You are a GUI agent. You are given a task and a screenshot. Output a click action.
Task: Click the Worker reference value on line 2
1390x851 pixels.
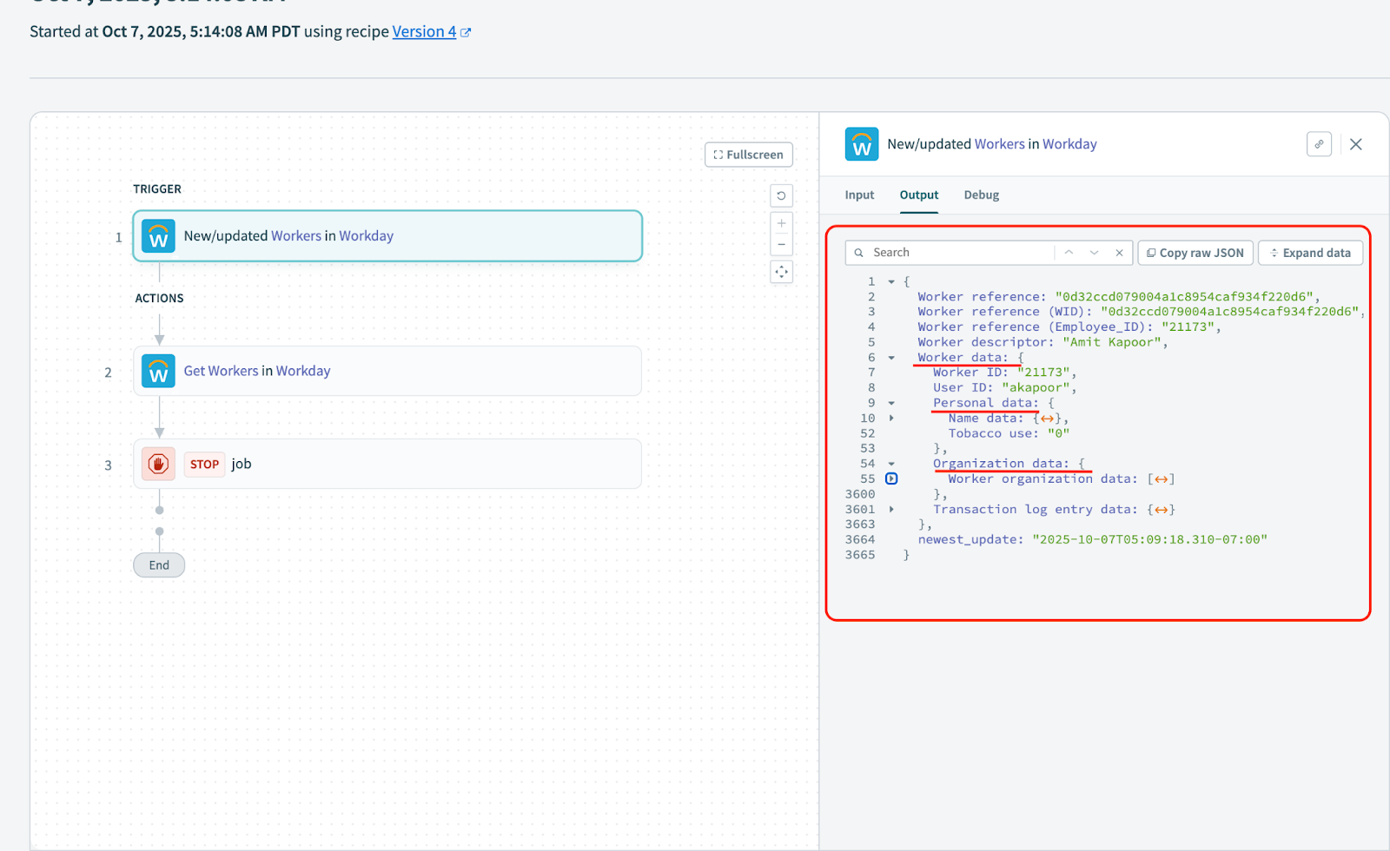point(1183,297)
